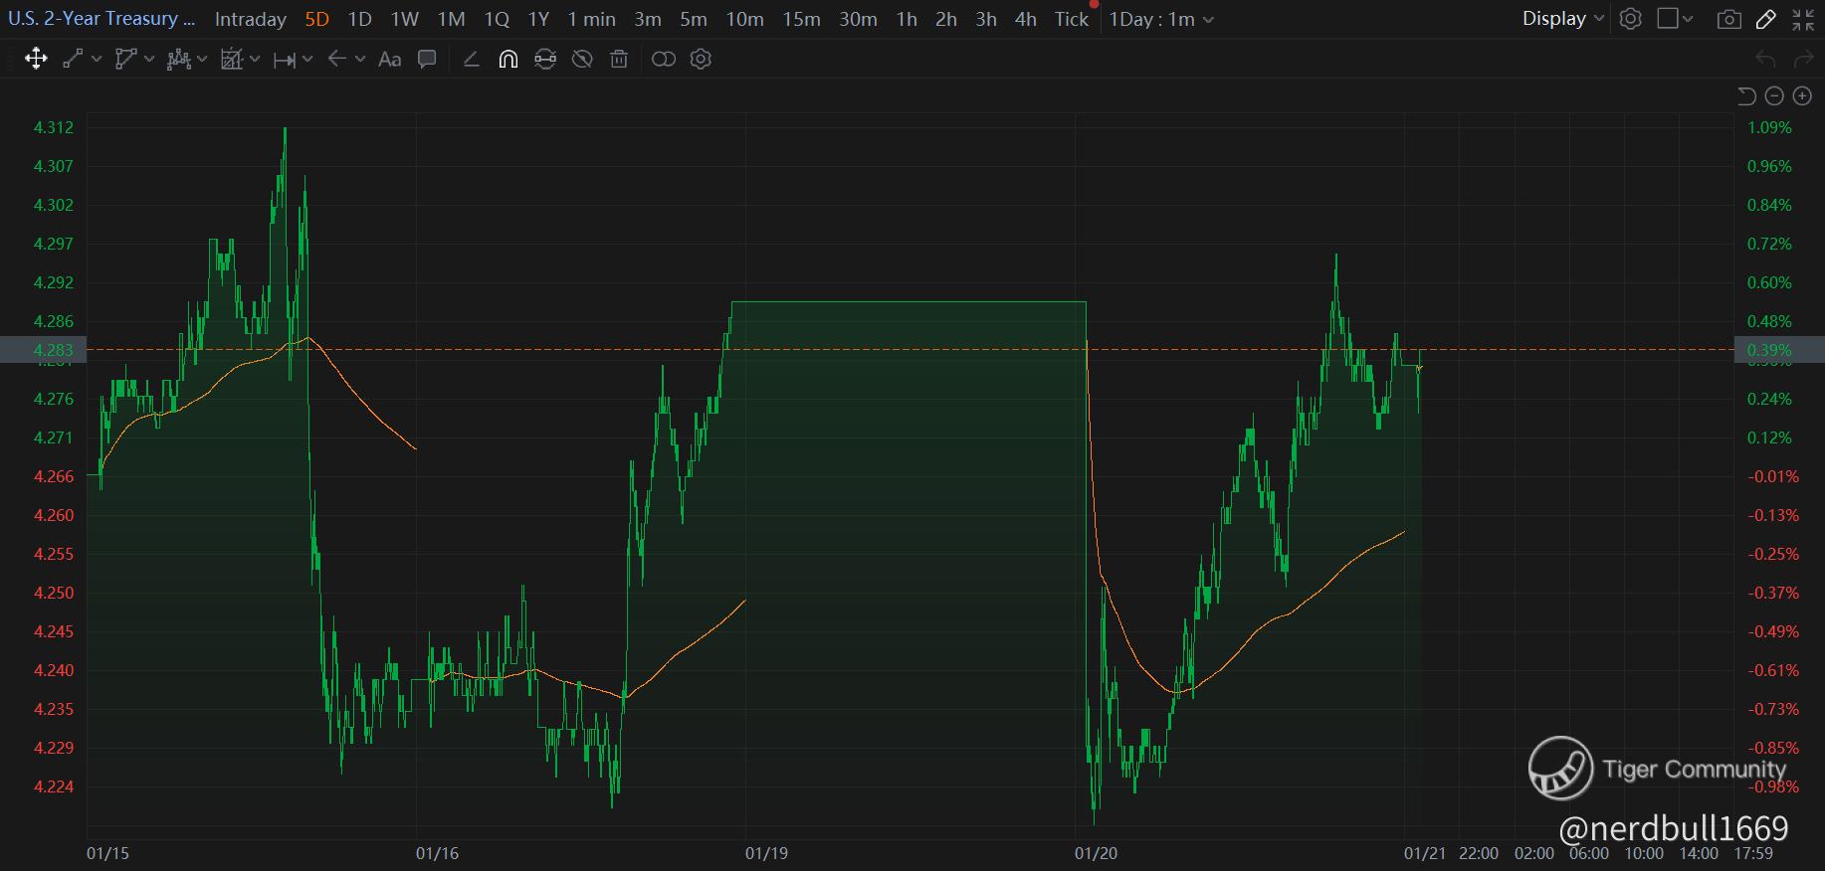The width and height of the screenshot is (1825, 871).
Task: Take a chart snapshot with camera icon
Action: coord(1729,19)
